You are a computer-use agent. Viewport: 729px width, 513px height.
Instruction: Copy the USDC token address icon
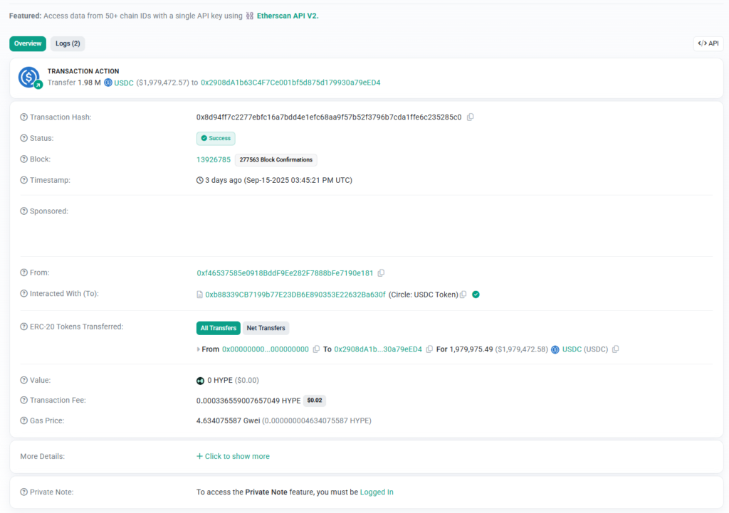(x=616, y=349)
